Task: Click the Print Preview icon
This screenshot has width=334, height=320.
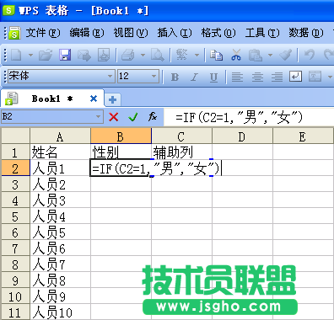Action: (x=157, y=55)
